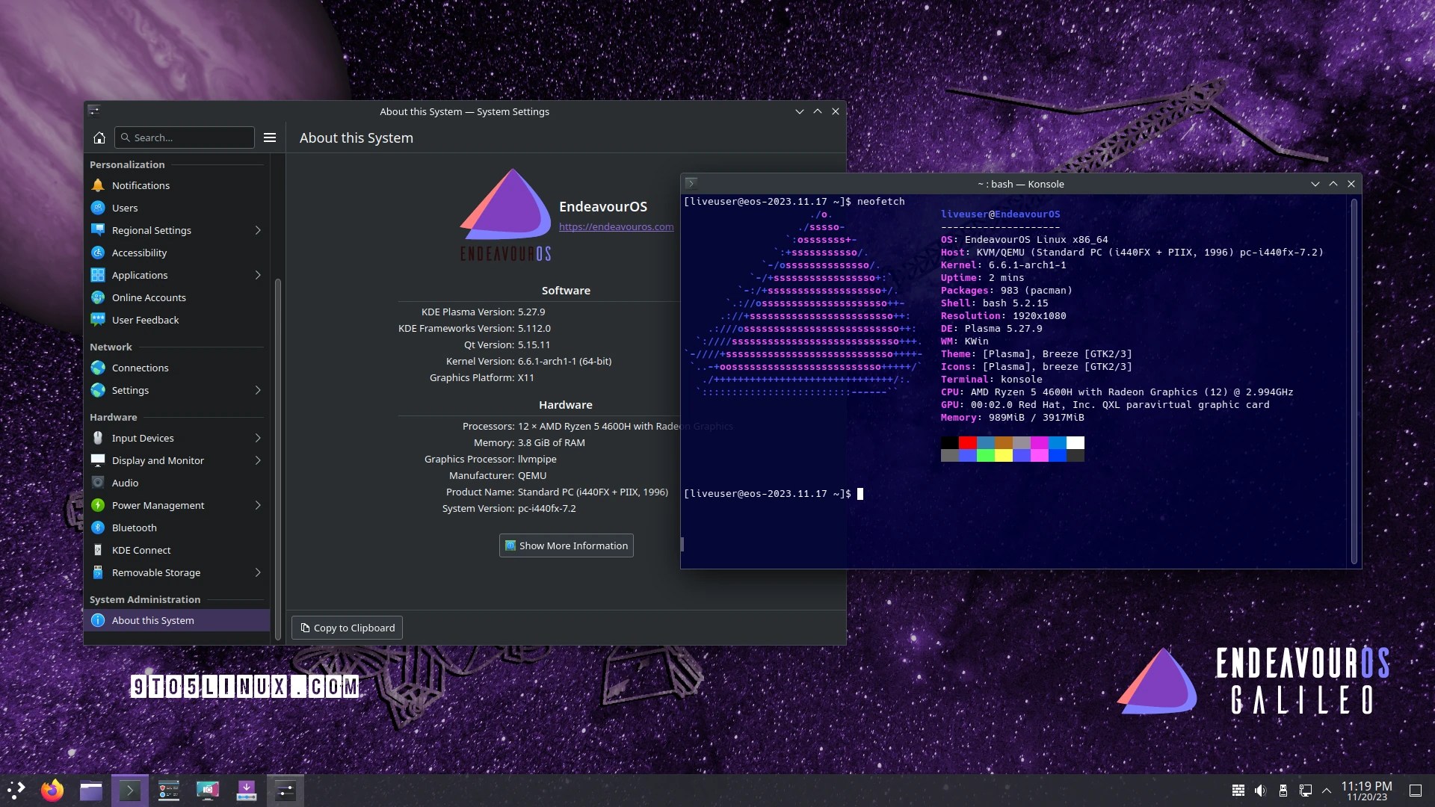This screenshot has width=1435, height=807.
Task: Click the firewall icon in system tray
Action: click(1238, 791)
